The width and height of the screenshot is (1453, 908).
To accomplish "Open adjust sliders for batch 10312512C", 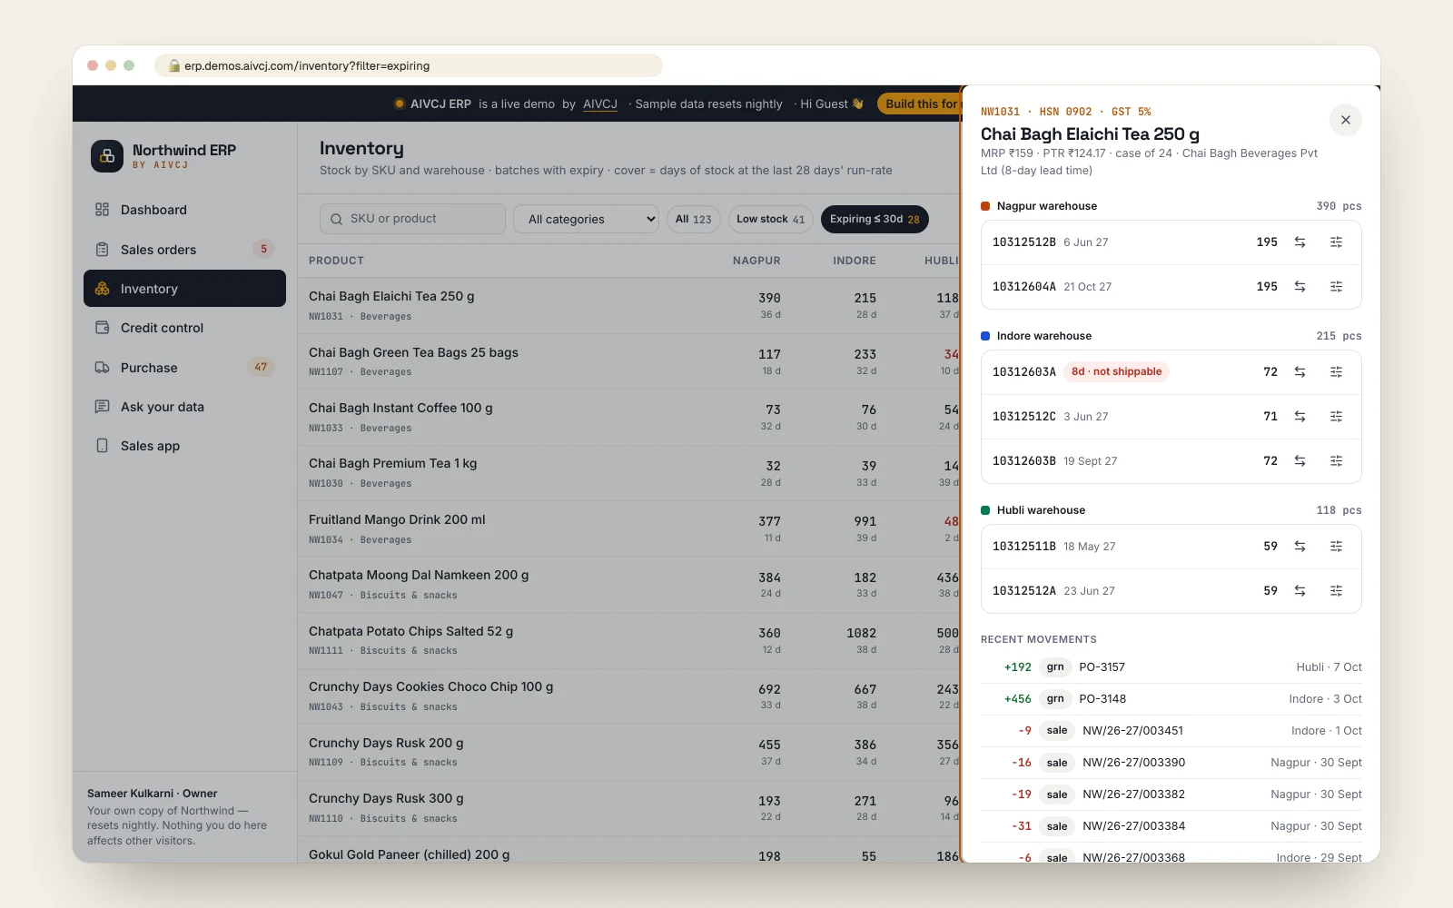I will pyautogui.click(x=1336, y=417).
